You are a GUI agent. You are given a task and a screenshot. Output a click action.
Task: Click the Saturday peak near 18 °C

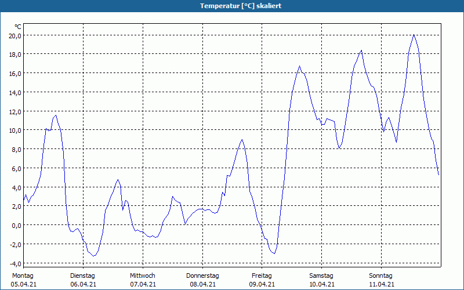[x=361, y=50]
